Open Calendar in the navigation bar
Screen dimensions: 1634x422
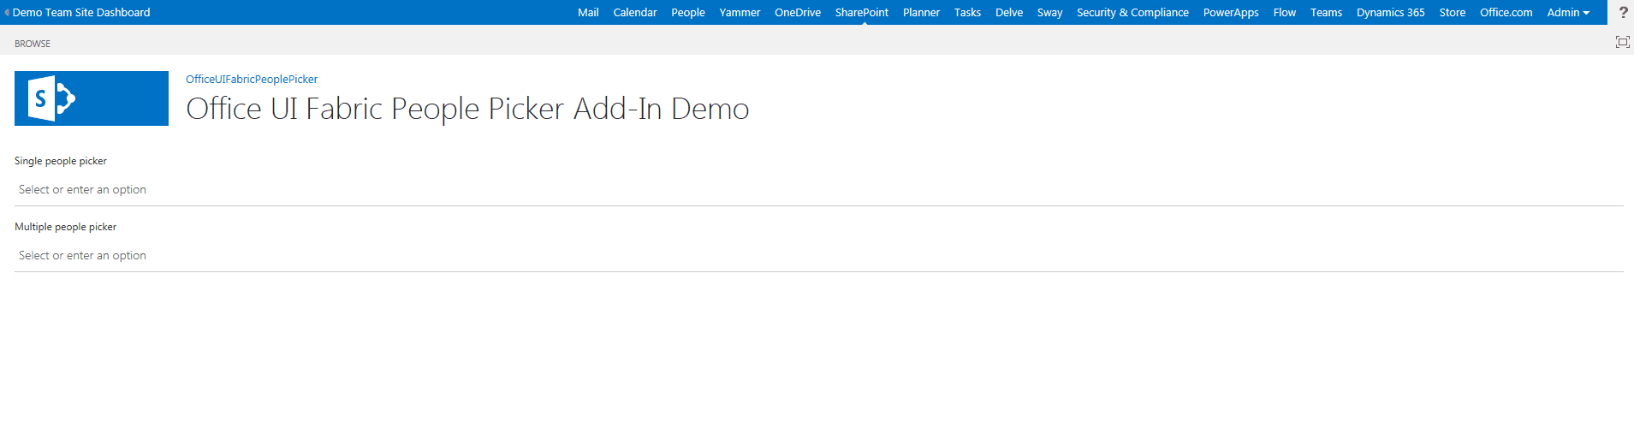(x=635, y=12)
